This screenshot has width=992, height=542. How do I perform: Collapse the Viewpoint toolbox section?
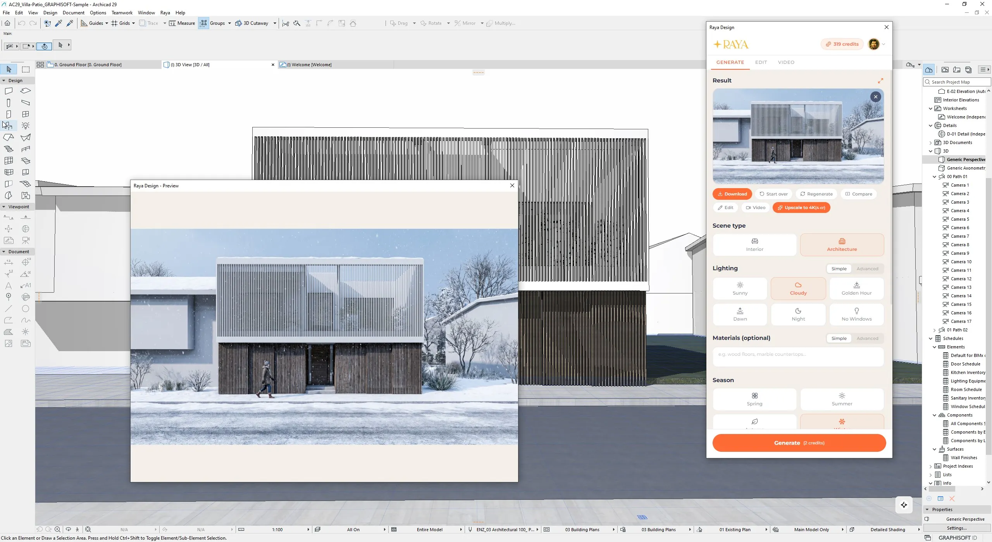pos(4,207)
